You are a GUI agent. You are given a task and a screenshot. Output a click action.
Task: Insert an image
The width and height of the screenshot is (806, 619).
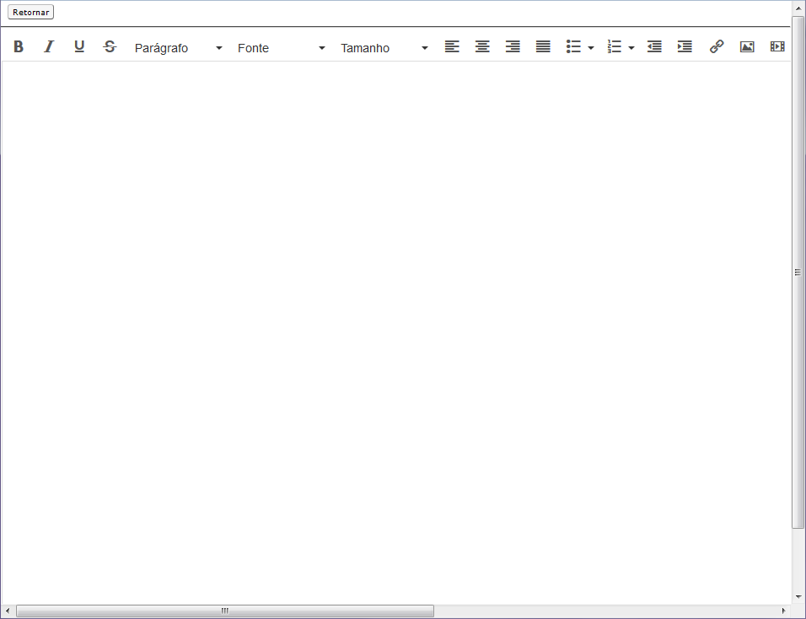point(747,47)
